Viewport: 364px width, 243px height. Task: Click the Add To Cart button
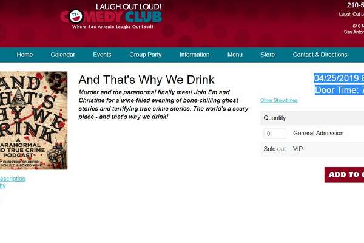(344, 174)
